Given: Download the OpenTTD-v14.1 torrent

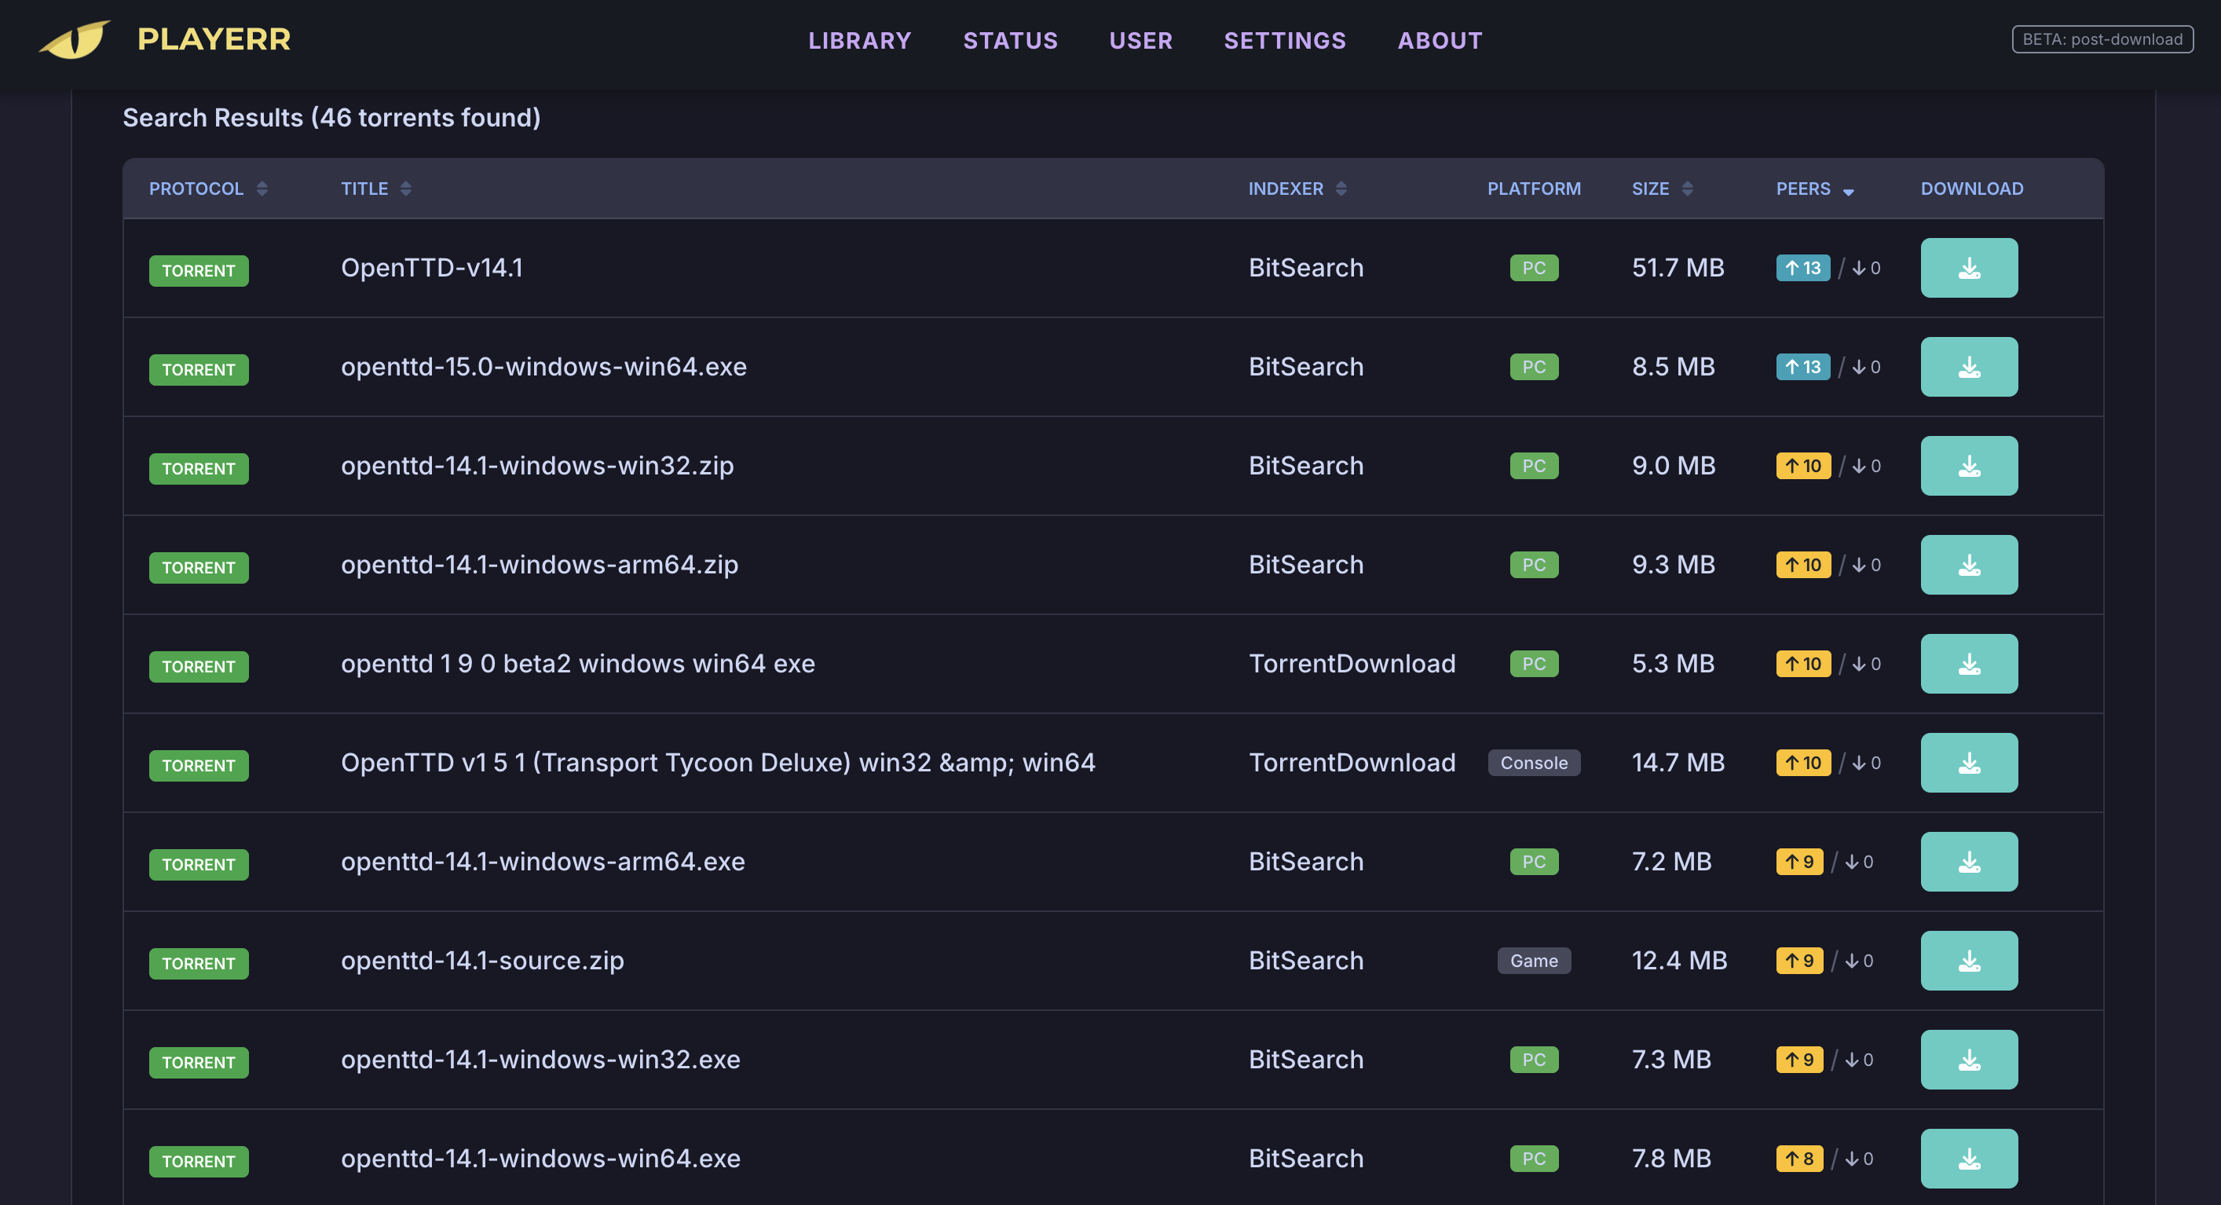Looking at the screenshot, I should [x=1969, y=267].
